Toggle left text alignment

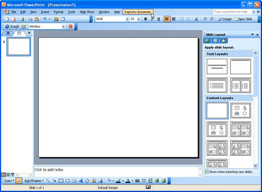coord(167,19)
